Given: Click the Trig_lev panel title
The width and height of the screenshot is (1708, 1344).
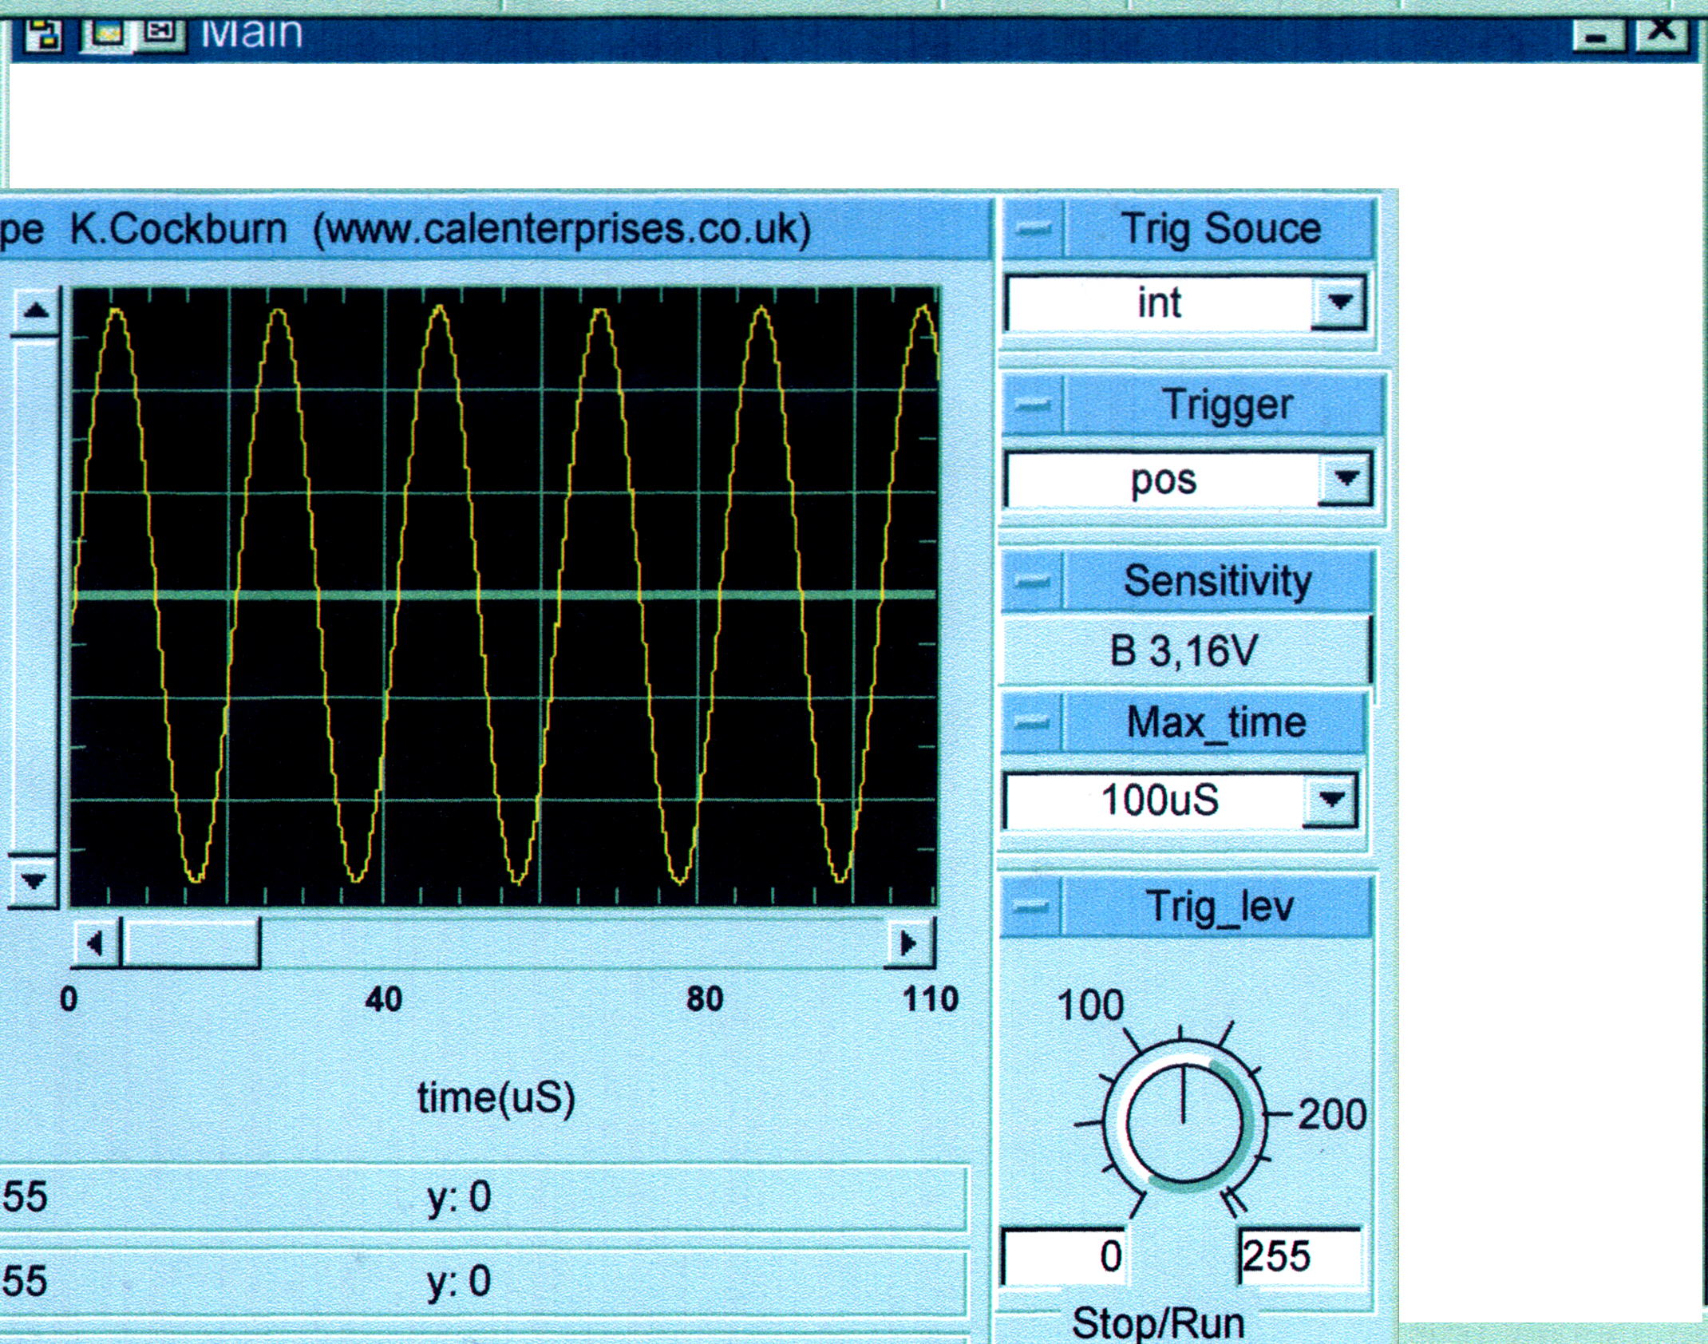Looking at the screenshot, I should (x=1220, y=907).
